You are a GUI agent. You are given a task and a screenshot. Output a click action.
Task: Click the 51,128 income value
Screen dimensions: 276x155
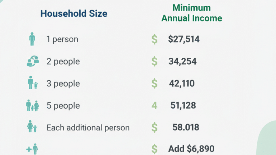point(183,105)
